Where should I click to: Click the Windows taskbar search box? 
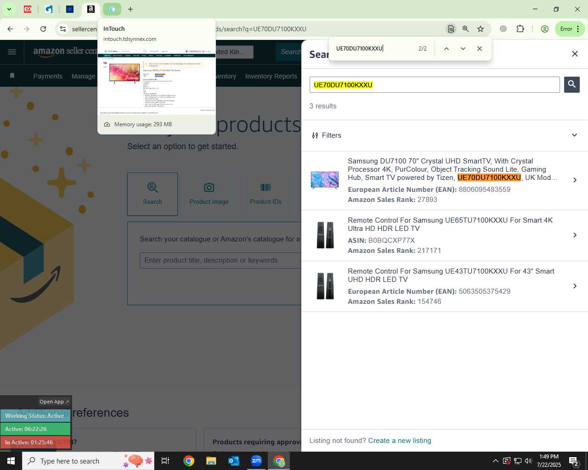(88, 461)
